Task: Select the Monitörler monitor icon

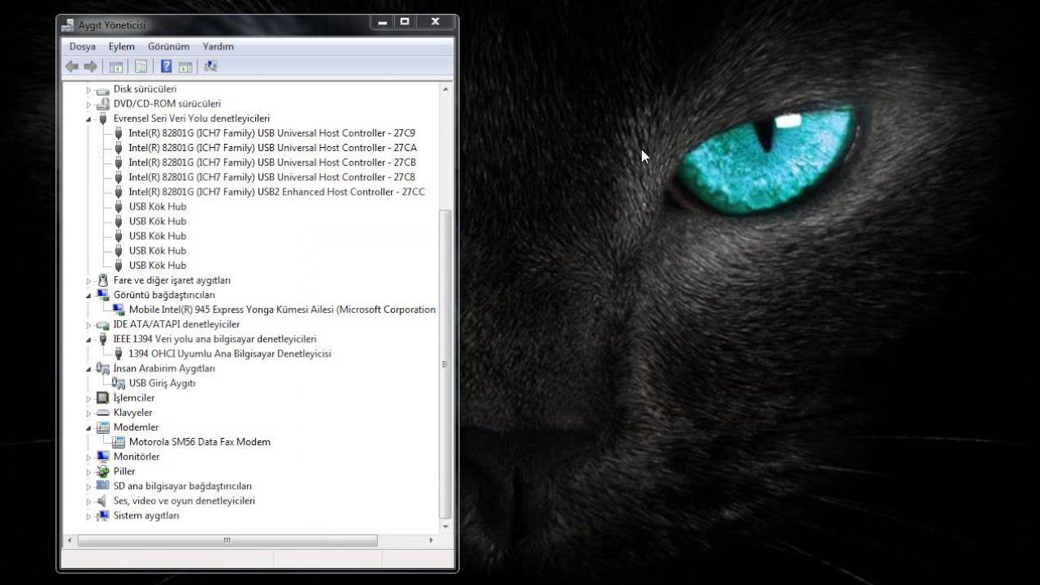Action: point(102,457)
